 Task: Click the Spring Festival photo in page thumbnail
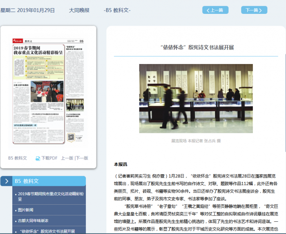47,91
